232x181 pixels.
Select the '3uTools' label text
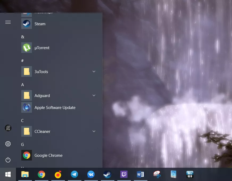pos(41,72)
